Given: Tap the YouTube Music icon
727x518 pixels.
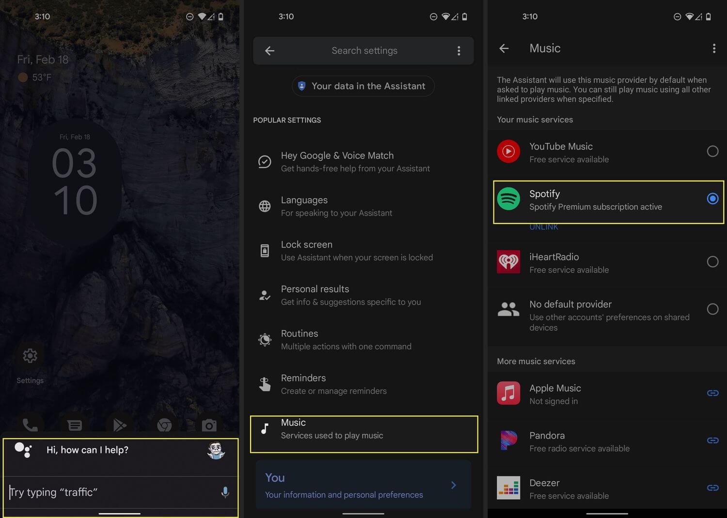Looking at the screenshot, I should point(508,152).
